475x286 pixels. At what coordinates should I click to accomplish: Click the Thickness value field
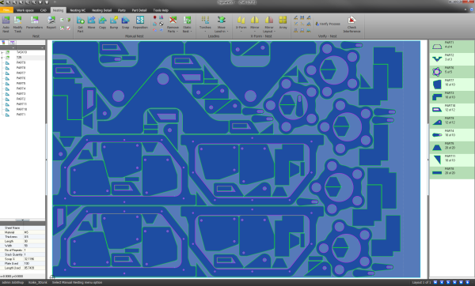tap(34, 237)
